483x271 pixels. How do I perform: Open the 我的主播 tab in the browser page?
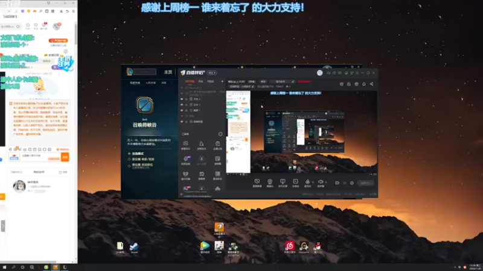point(39,172)
